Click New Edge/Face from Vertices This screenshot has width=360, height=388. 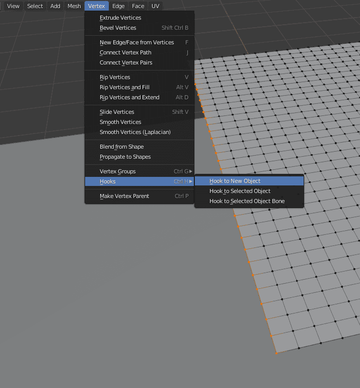coord(136,42)
